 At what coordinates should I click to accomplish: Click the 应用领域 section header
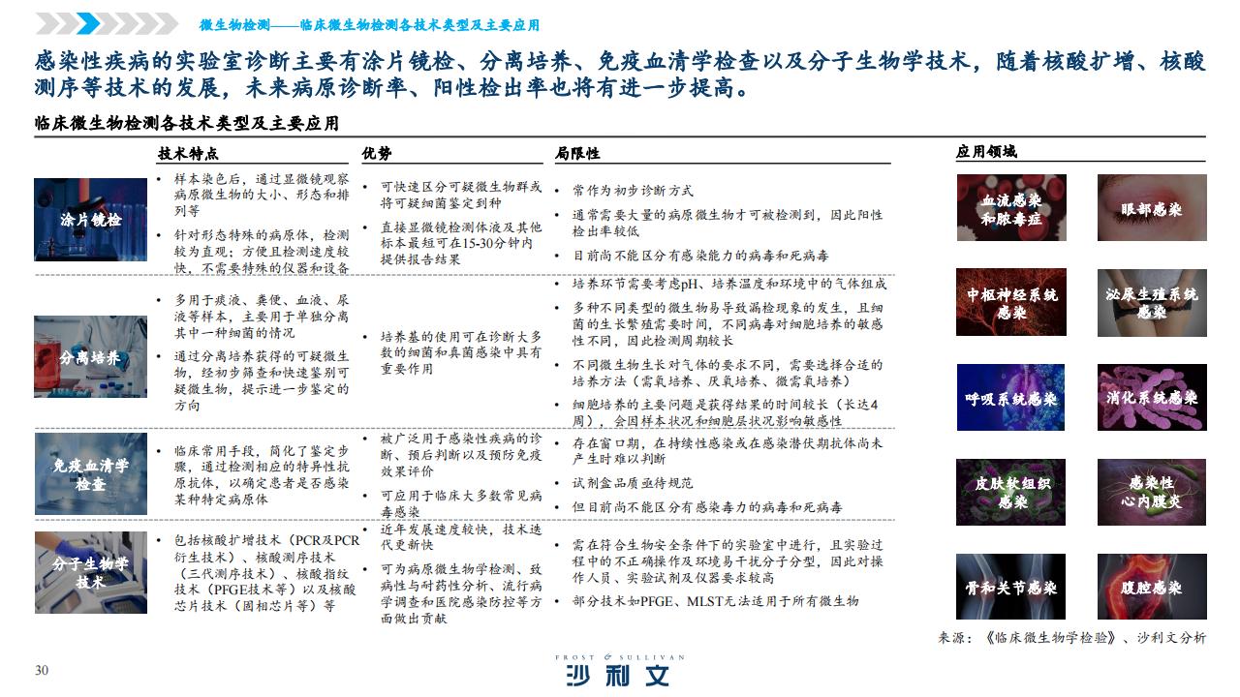click(987, 152)
